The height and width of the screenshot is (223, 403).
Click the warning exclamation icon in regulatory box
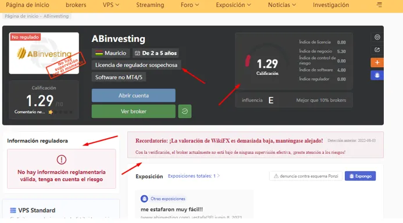(x=62, y=160)
